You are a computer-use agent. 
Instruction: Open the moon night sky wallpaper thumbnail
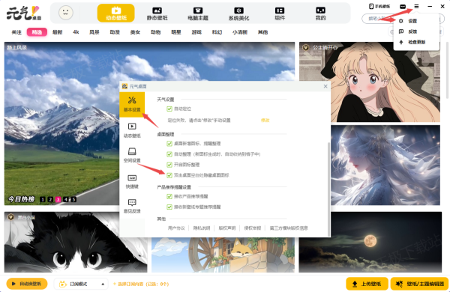click(x=370, y=242)
